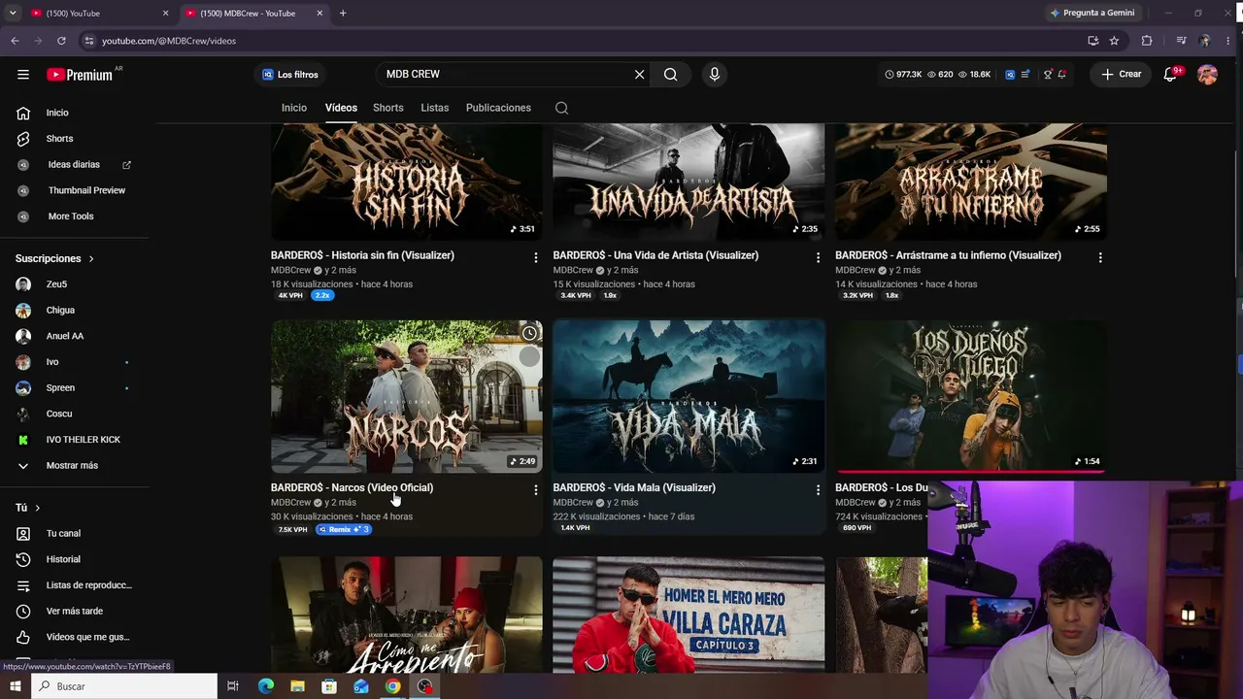1243x699 pixels.
Task: Click the vidIQ trophy icon
Action: coord(1048,75)
